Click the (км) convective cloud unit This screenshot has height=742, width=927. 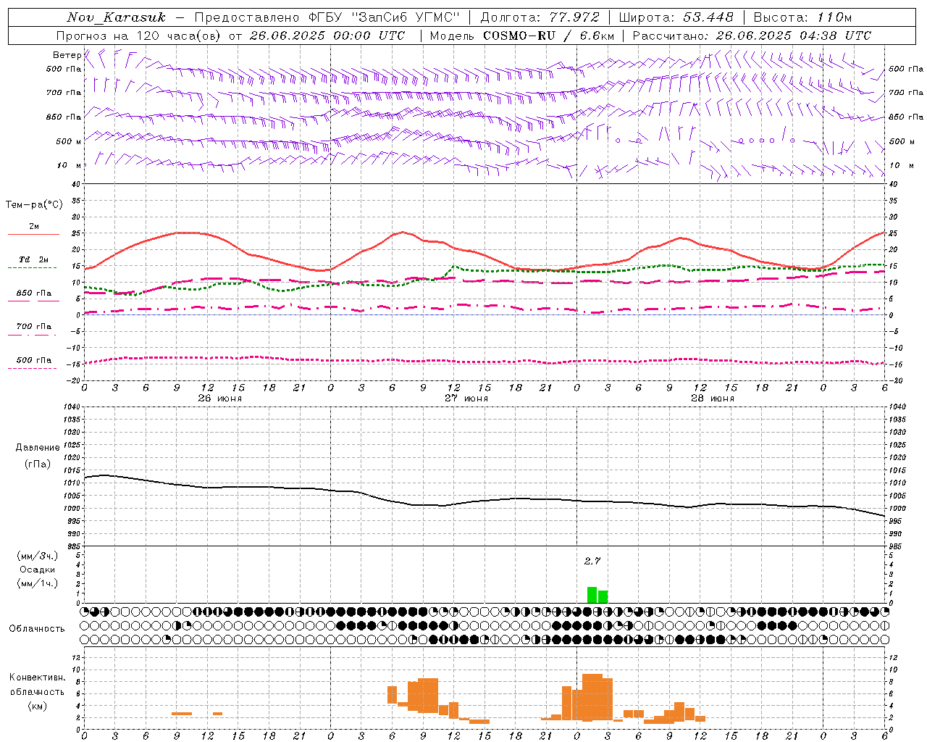point(38,706)
